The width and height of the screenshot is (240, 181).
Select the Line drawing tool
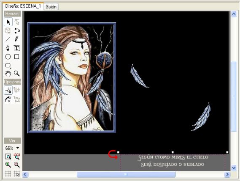[8, 39]
